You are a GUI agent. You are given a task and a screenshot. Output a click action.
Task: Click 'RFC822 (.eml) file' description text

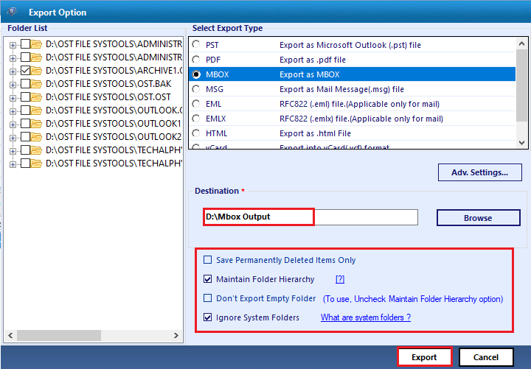pos(360,104)
